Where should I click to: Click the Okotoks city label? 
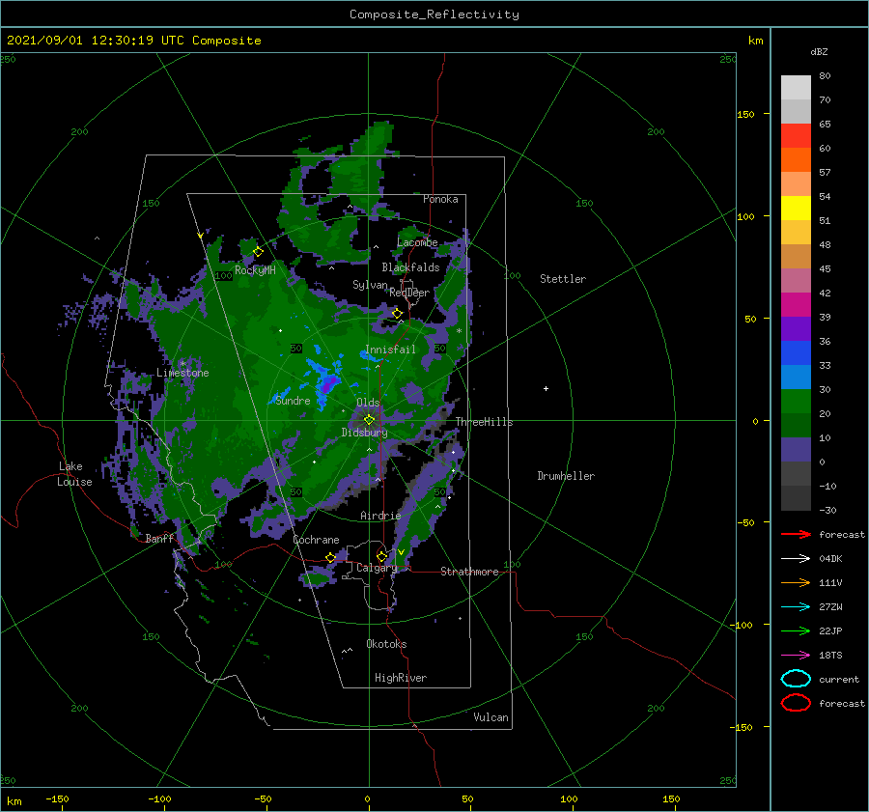[x=386, y=644]
